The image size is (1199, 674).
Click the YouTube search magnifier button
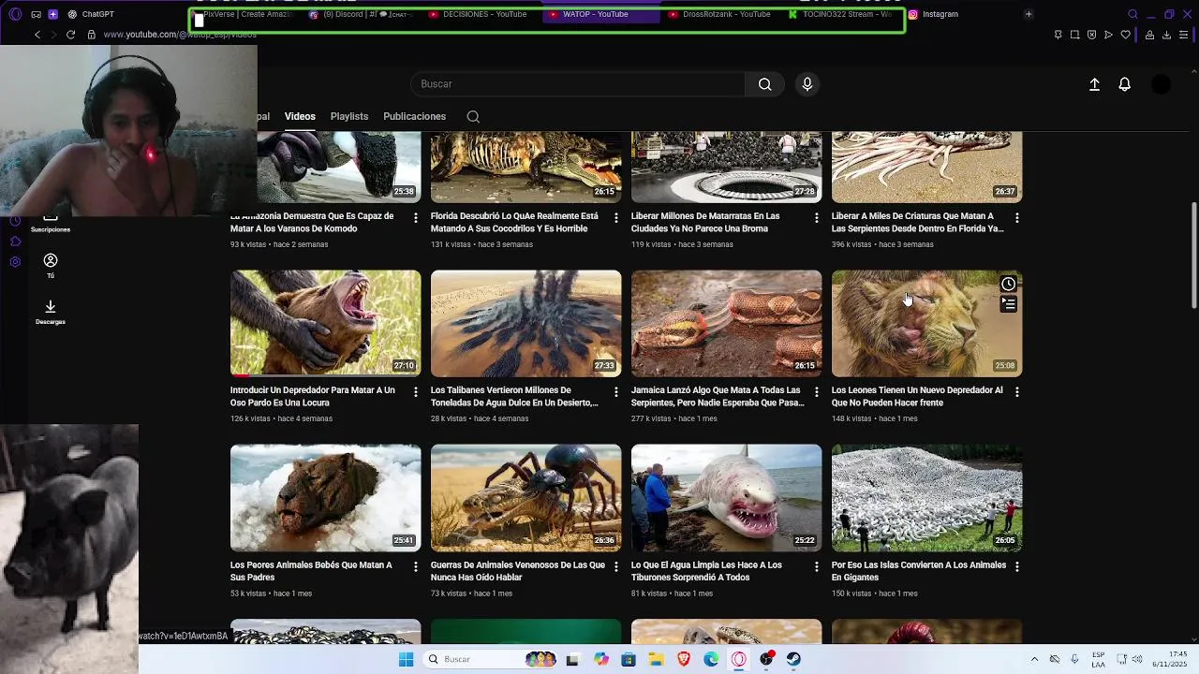click(x=765, y=84)
